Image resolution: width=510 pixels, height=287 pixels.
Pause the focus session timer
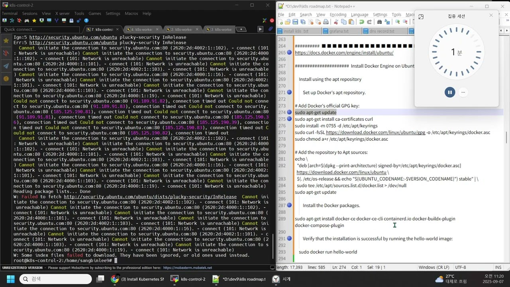pyautogui.click(x=449, y=92)
